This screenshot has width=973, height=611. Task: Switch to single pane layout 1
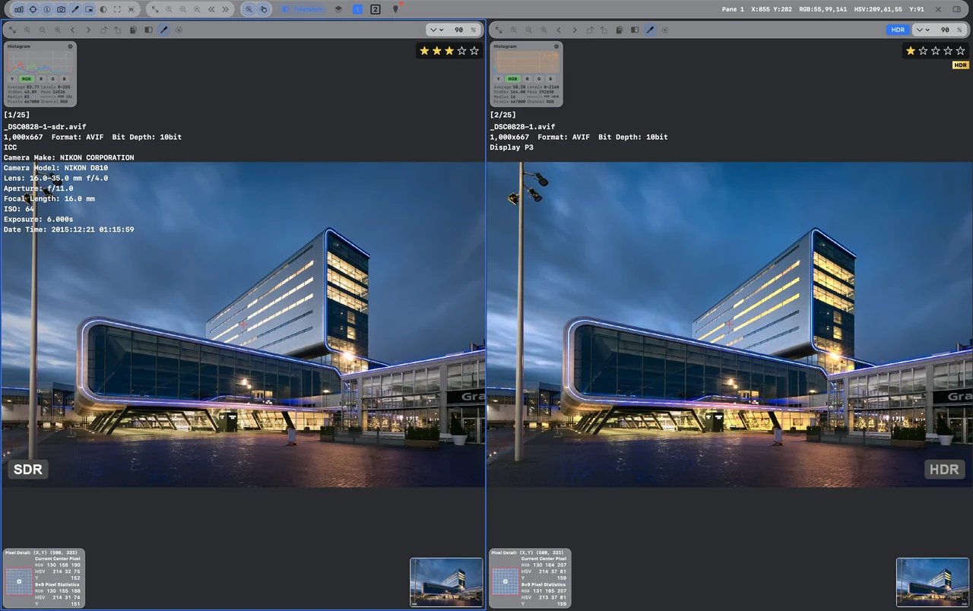click(x=358, y=10)
